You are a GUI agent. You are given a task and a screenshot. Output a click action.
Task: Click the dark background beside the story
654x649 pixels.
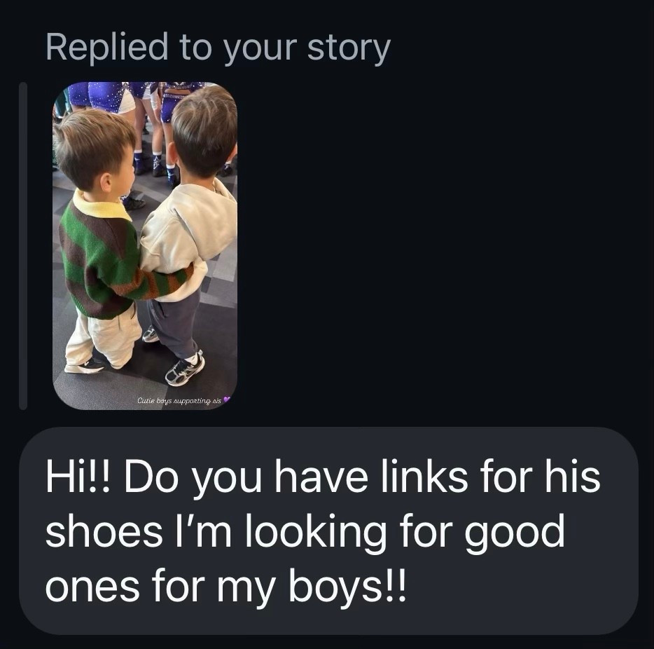[x=434, y=245]
